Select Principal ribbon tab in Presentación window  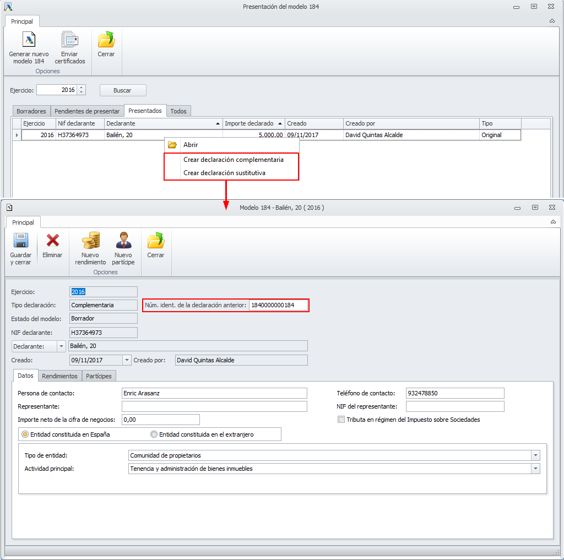[22, 21]
